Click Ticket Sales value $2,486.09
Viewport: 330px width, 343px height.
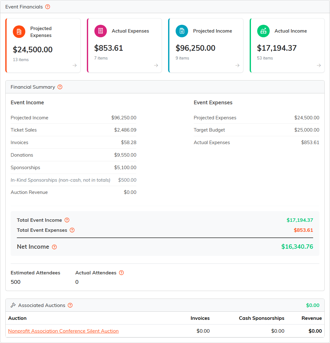pos(125,130)
